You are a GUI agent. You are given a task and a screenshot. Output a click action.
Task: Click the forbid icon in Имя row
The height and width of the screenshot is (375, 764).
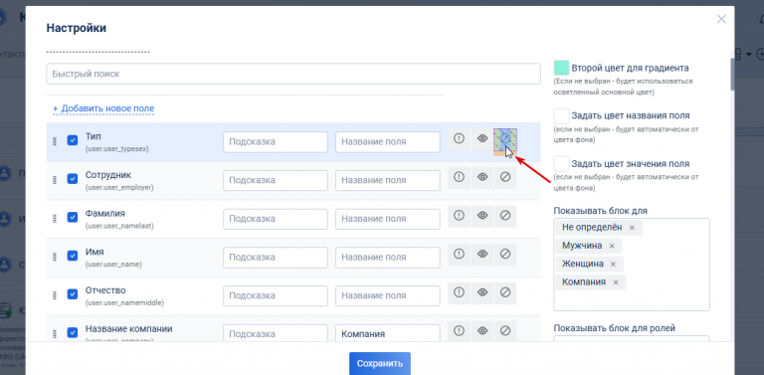pyautogui.click(x=505, y=255)
